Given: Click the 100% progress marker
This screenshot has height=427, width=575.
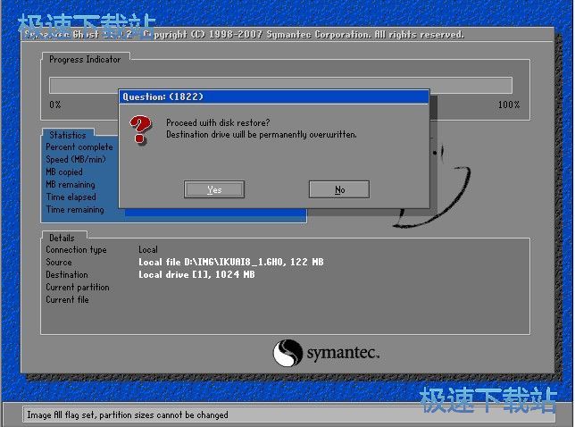Looking at the screenshot, I should 509,105.
